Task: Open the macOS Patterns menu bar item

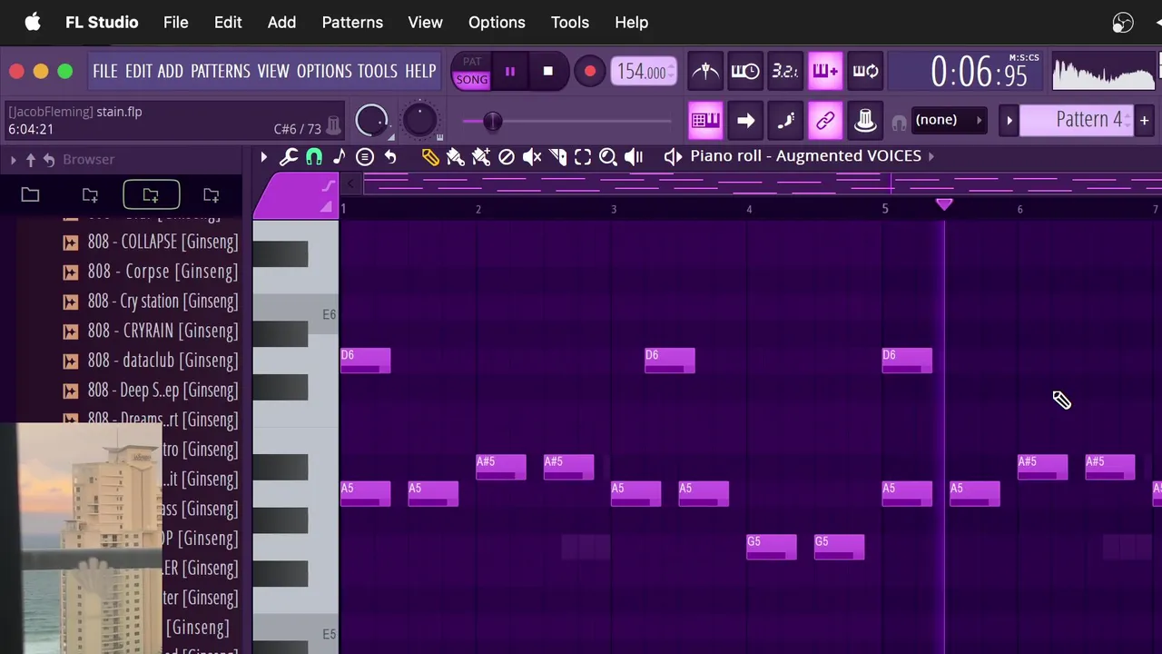Action: click(352, 22)
